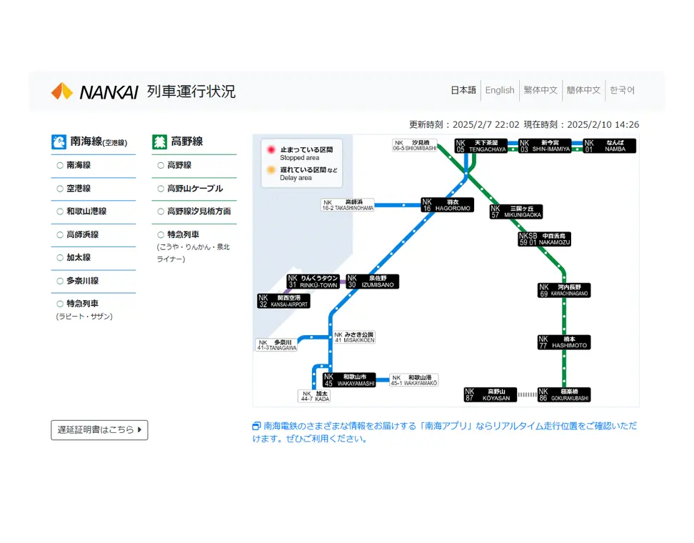Click the NK03 SHIN-IMAMIYA station label
The height and width of the screenshot is (543, 694).
[545, 146]
